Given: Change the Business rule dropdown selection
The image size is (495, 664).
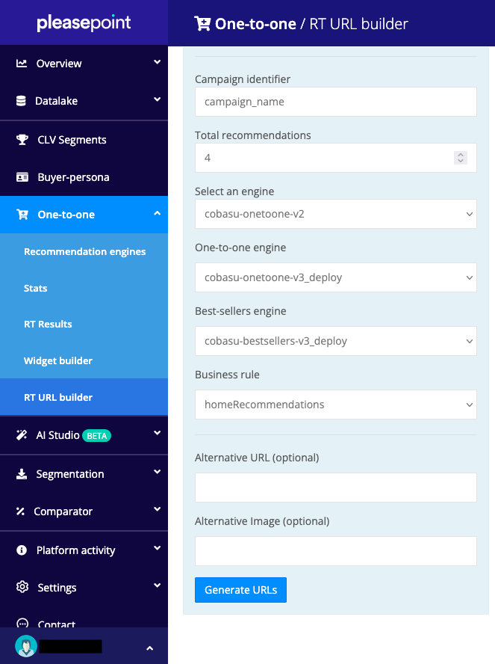Looking at the screenshot, I should 335,405.
